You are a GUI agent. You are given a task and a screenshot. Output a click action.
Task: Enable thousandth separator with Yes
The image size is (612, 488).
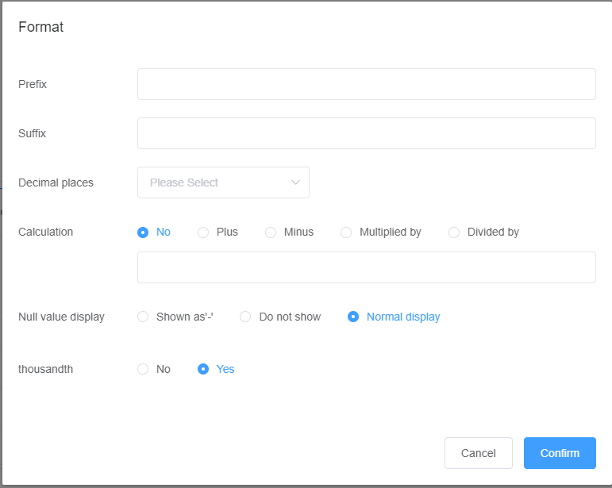click(203, 369)
